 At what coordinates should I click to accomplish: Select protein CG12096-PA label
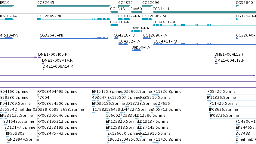tap(155, 35)
